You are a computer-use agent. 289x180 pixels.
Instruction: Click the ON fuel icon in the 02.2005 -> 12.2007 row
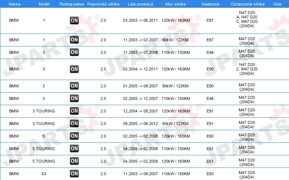coord(74,98)
